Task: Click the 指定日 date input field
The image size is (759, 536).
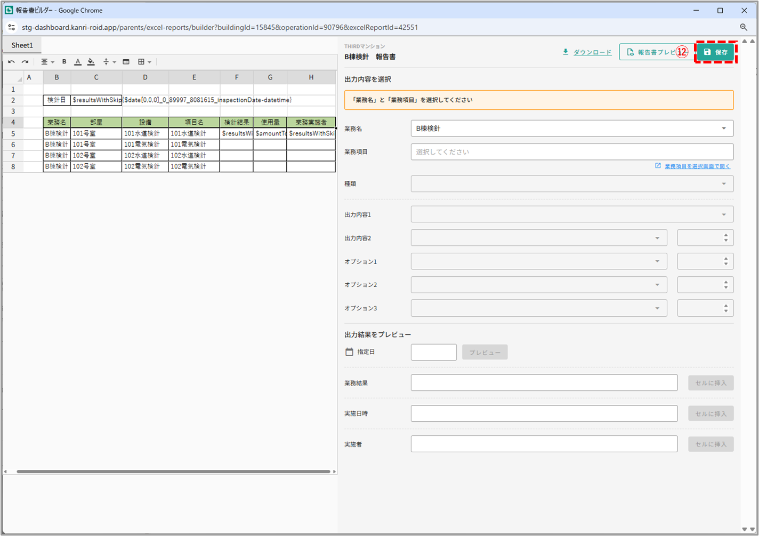Action: (434, 352)
